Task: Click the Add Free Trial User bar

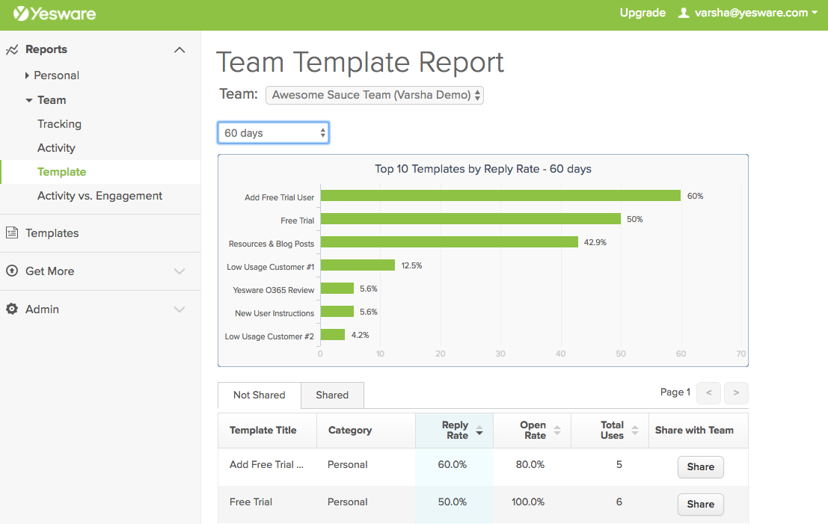Action: (x=500, y=196)
